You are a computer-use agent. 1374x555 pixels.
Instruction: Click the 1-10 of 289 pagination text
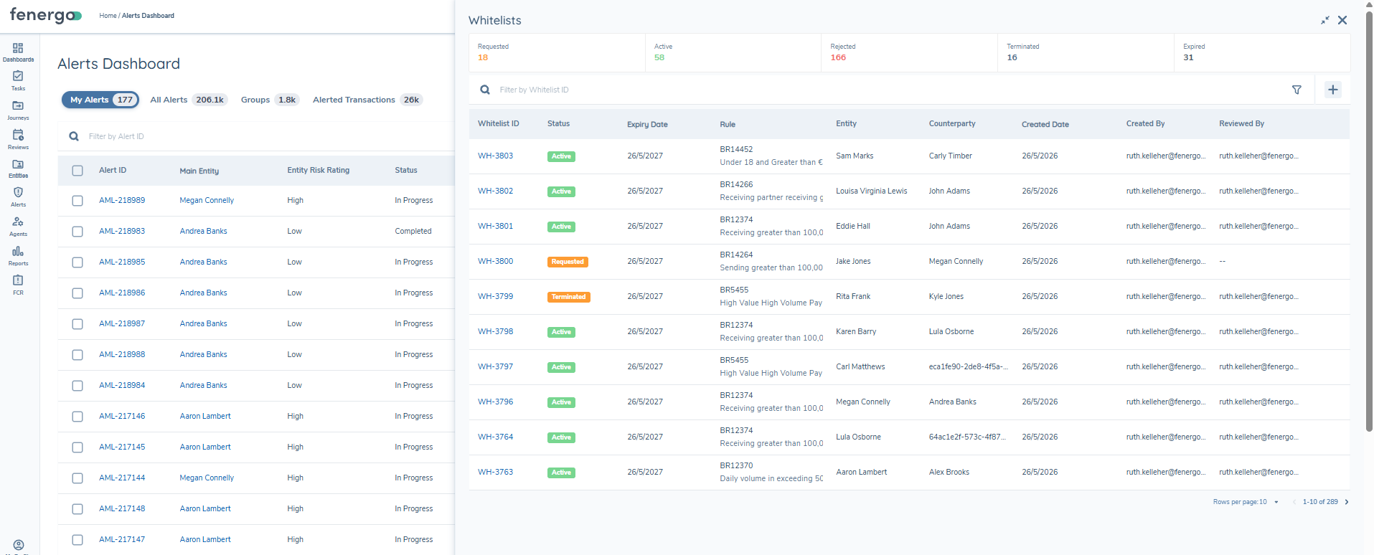(x=1320, y=502)
